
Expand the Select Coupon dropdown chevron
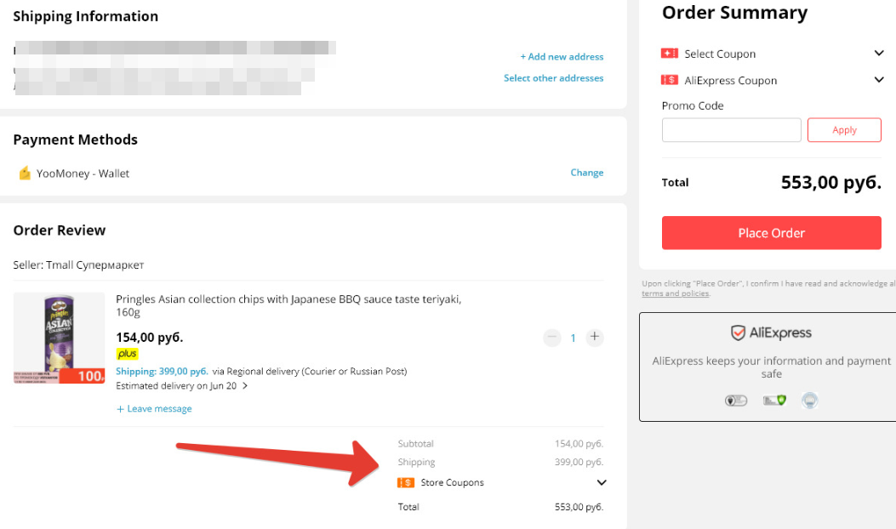point(879,53)
